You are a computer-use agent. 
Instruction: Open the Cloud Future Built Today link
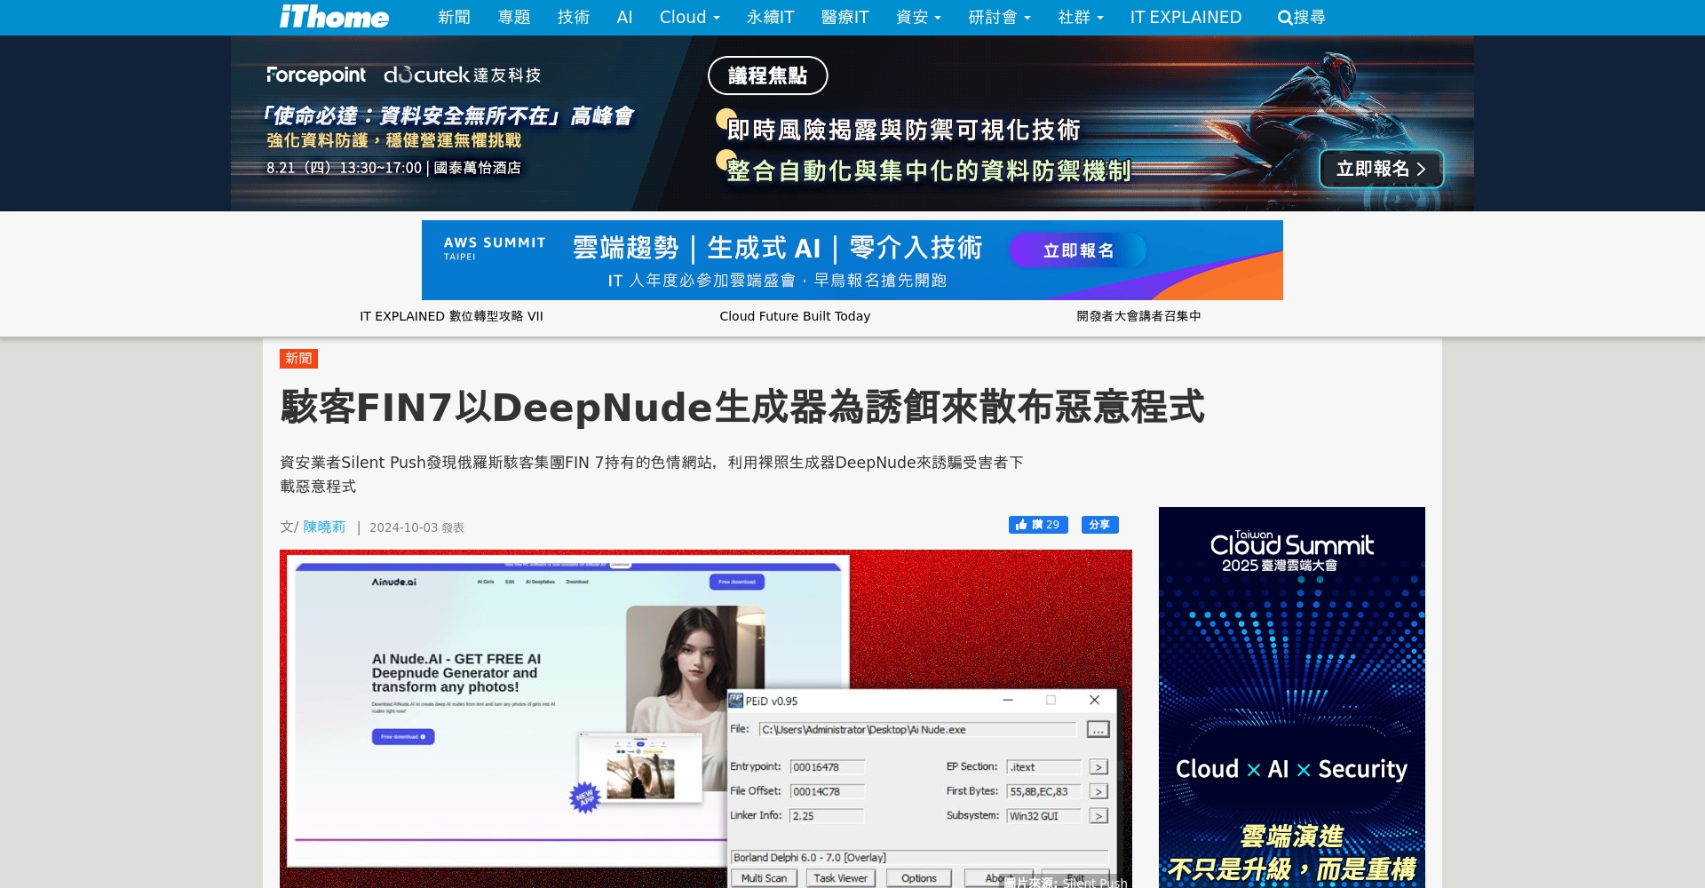(x=795, y=316)
